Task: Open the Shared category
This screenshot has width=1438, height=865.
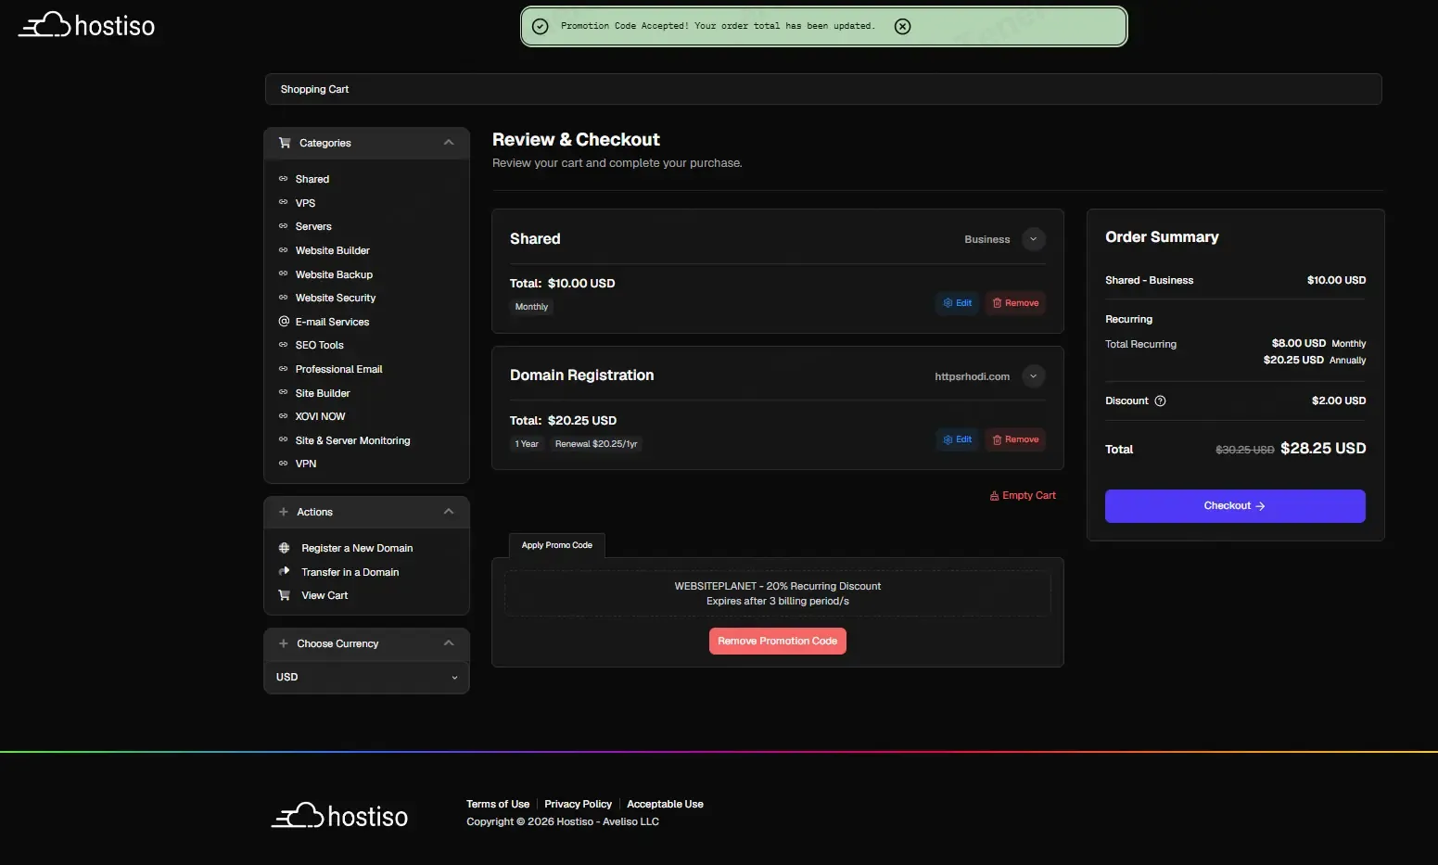Action: tap(312, 179)
